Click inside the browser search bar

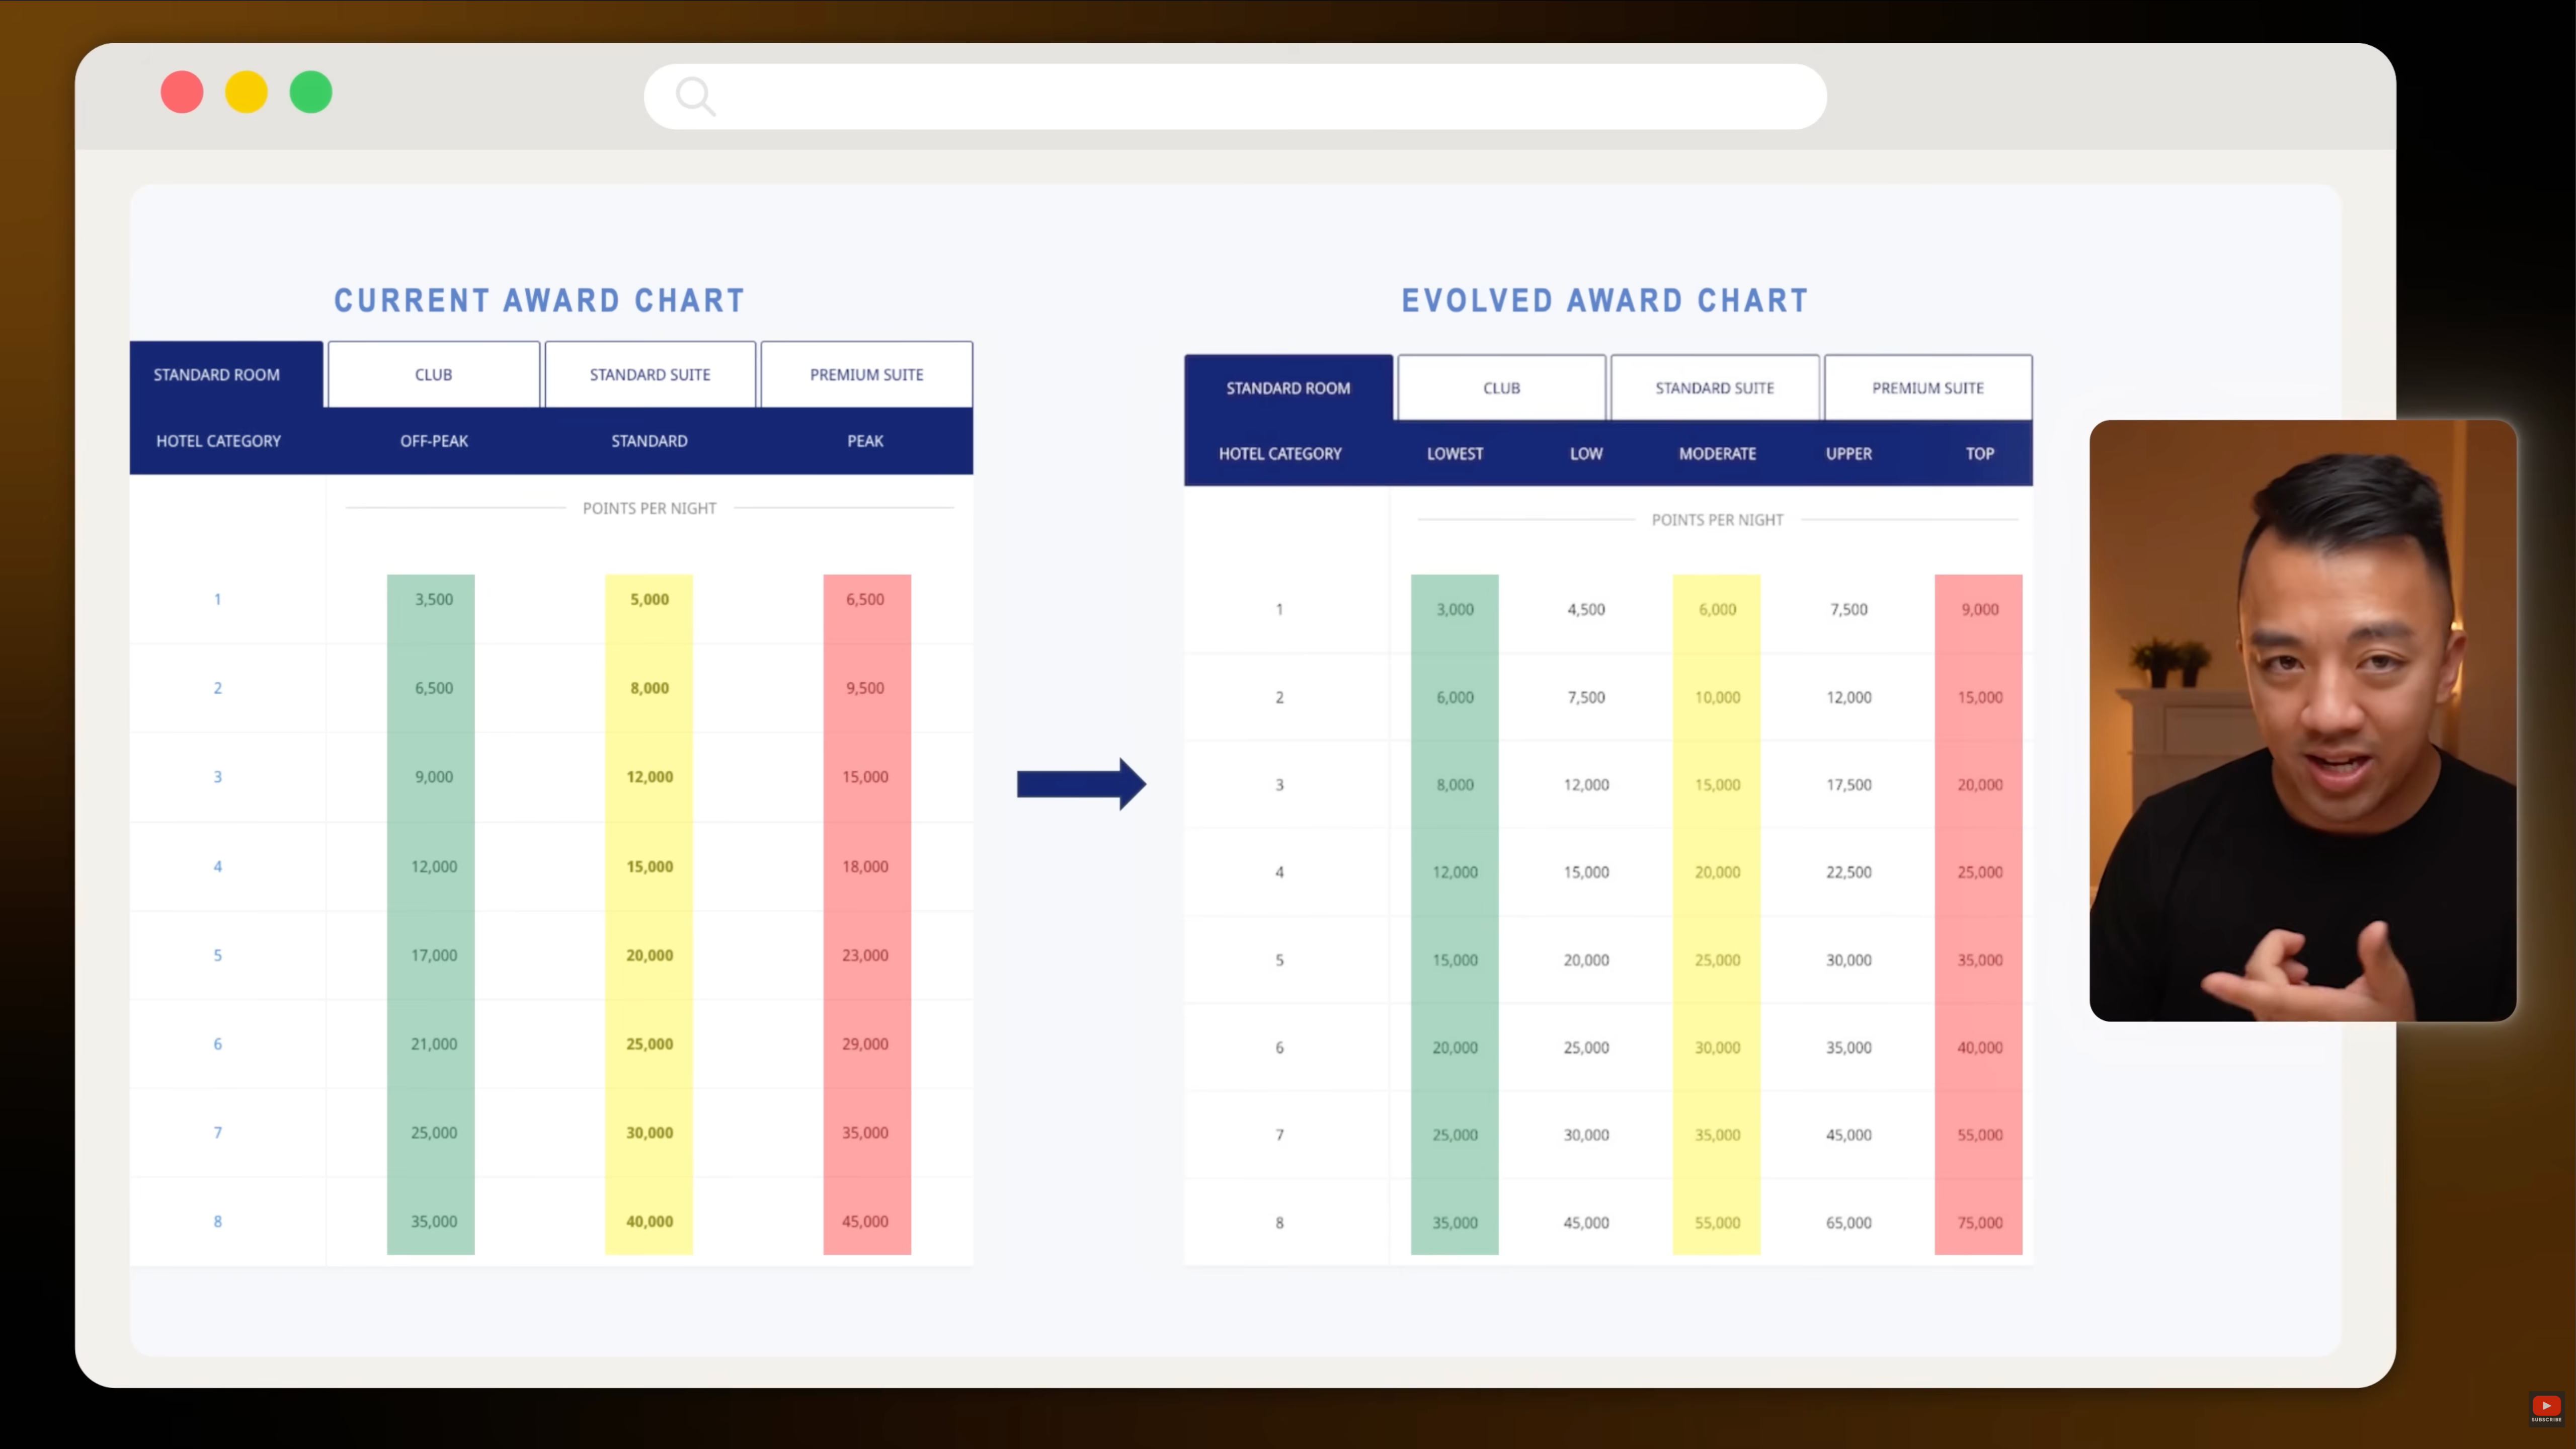(x=1250, y=97)
